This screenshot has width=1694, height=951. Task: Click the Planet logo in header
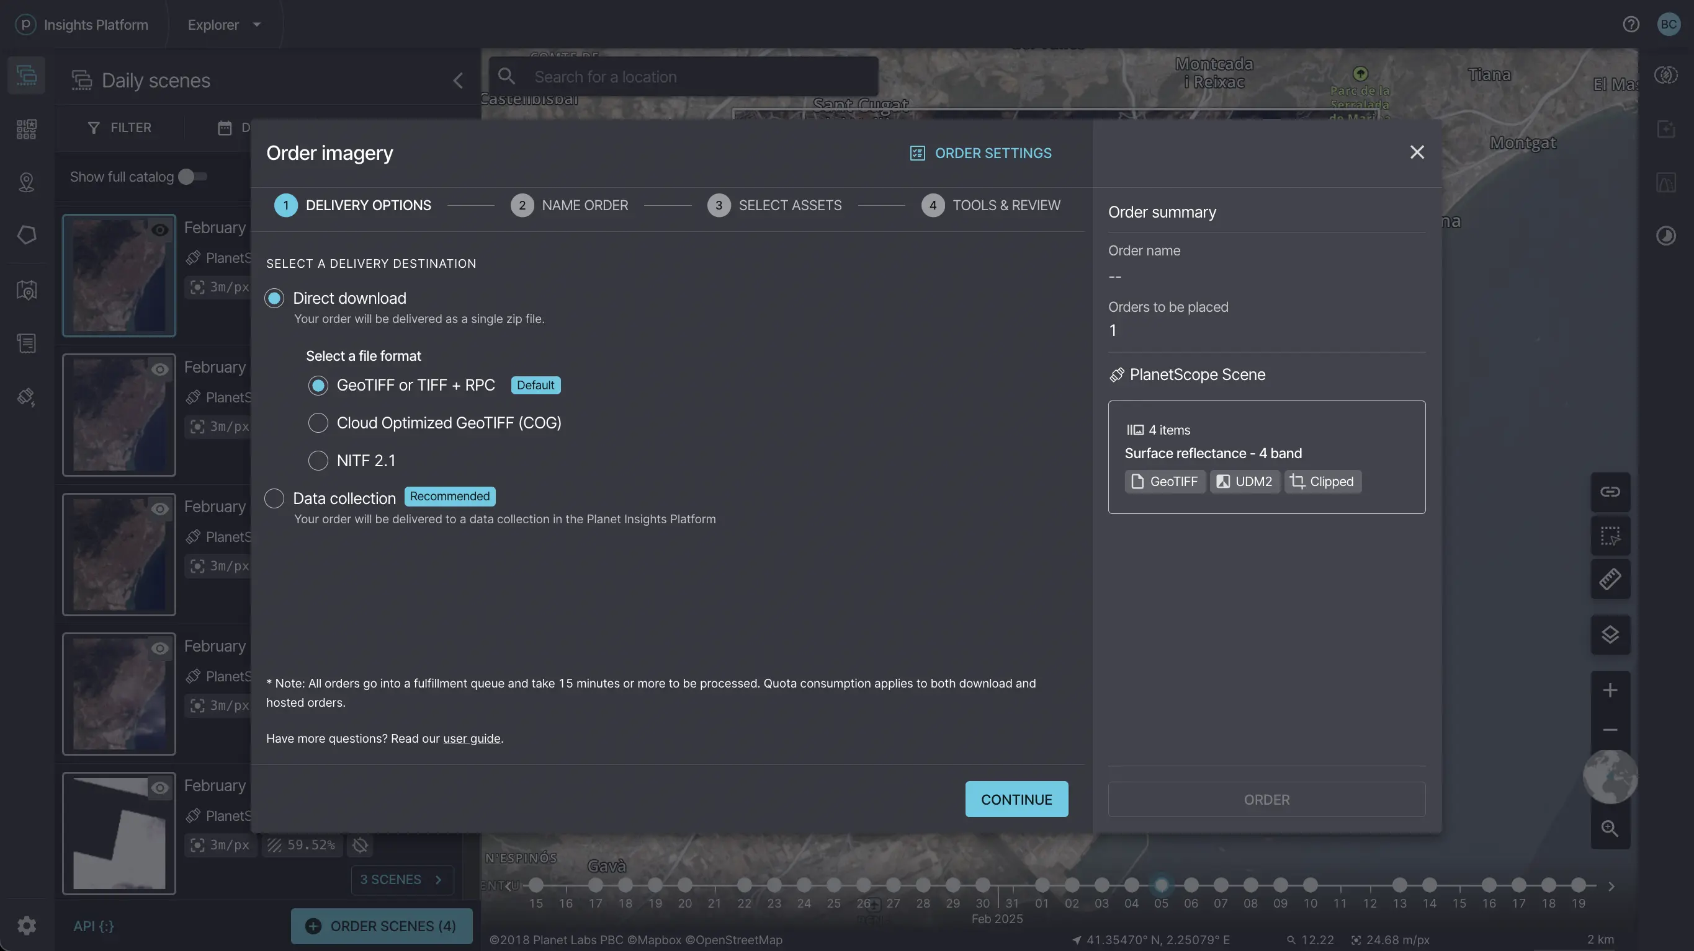(25, 24)
